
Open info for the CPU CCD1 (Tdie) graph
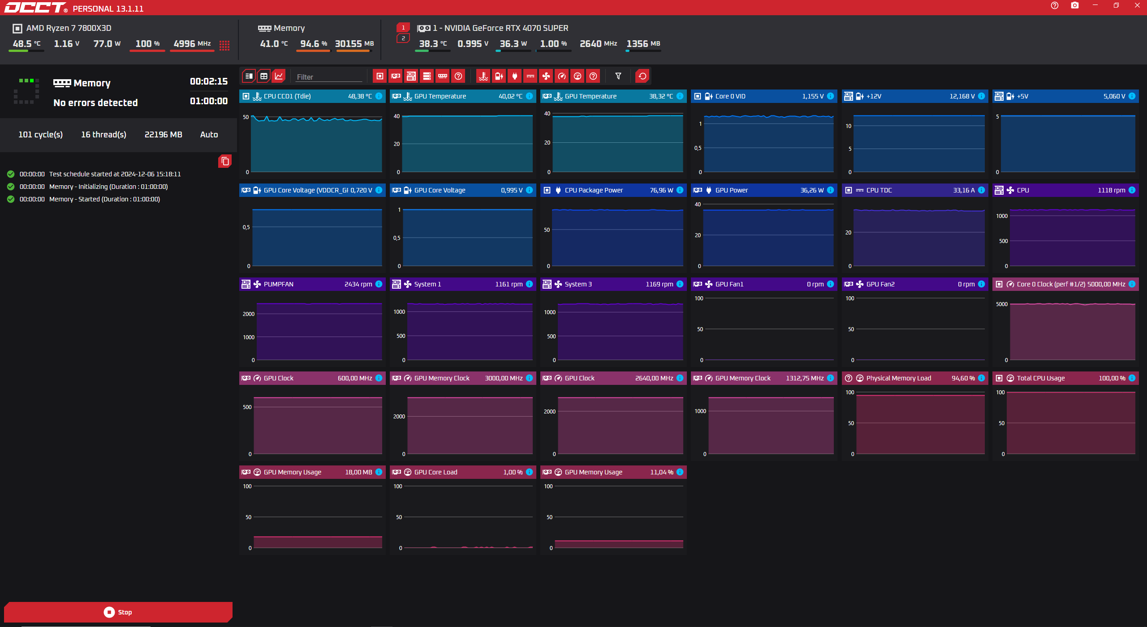click(379, 96)
